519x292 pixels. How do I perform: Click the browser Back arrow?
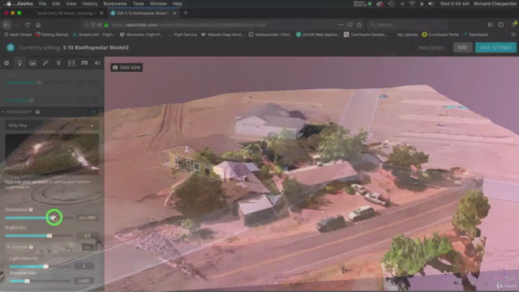[x=6, y=25]
